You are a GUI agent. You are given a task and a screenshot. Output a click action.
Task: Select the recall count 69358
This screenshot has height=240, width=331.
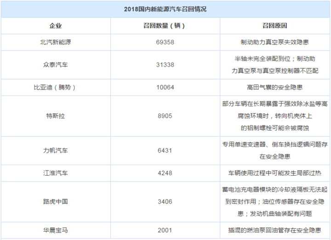pos(165,42)
